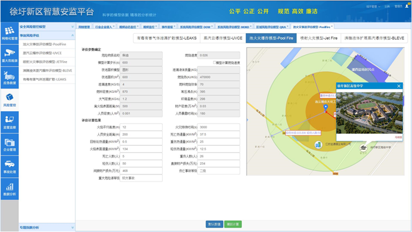Screen dimensions: 412x232
Task: Open the 网格化管理 sidebar module
Action: click(9, 31)
